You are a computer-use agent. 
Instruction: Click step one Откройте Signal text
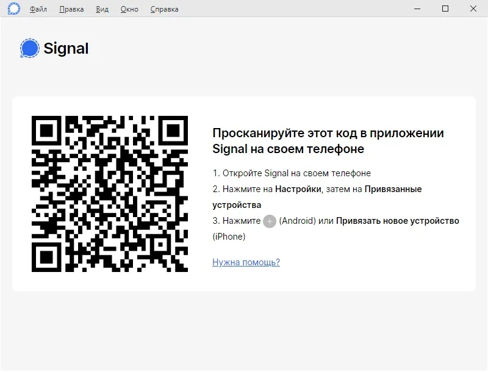click(x=292, y=173)
